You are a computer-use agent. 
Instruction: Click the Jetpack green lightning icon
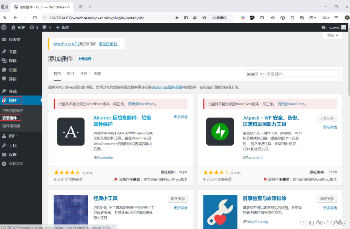tap(220, 132)
